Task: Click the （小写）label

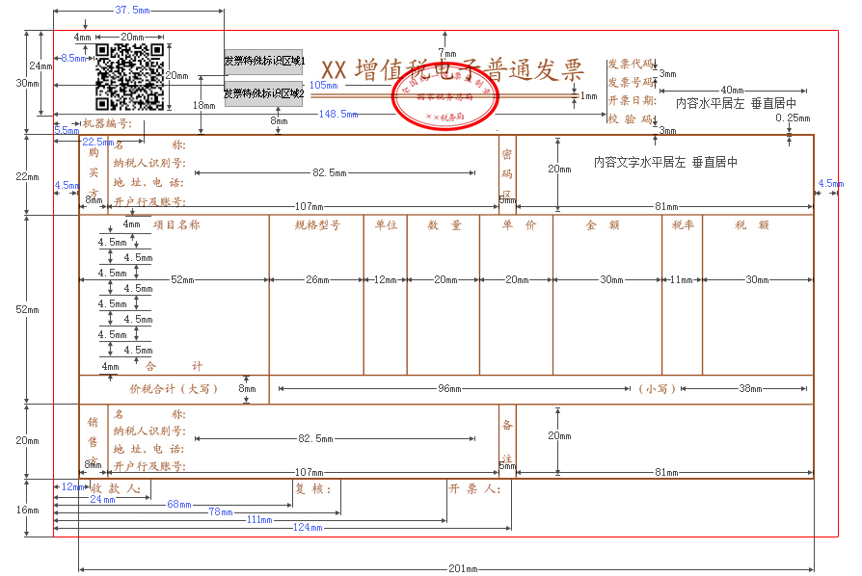Action: (657, 389)
